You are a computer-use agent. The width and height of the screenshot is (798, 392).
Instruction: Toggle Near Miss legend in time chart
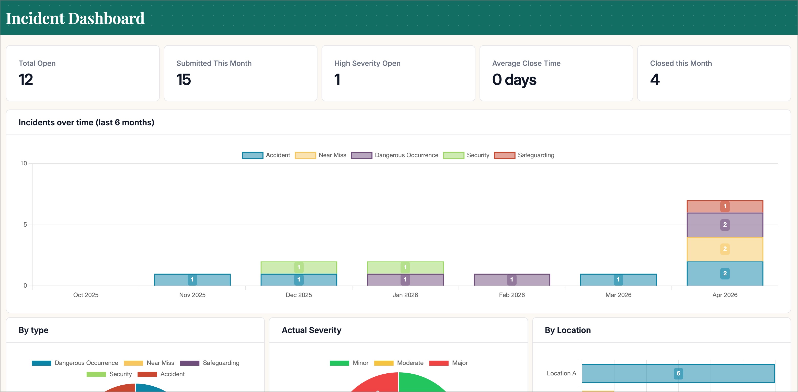pyautogui.click(x=320, y=155)
